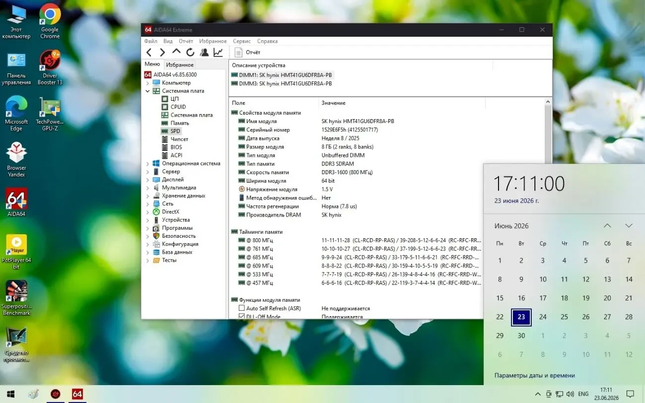Open the user-silhouette toolbar icon
This screenshot has height=403, width=645.
204,52
